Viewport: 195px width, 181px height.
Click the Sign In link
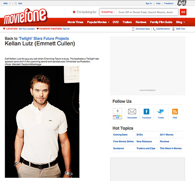(149, 3)
